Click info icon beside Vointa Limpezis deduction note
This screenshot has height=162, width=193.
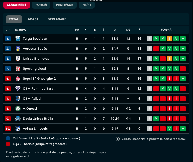coord(118,139)
